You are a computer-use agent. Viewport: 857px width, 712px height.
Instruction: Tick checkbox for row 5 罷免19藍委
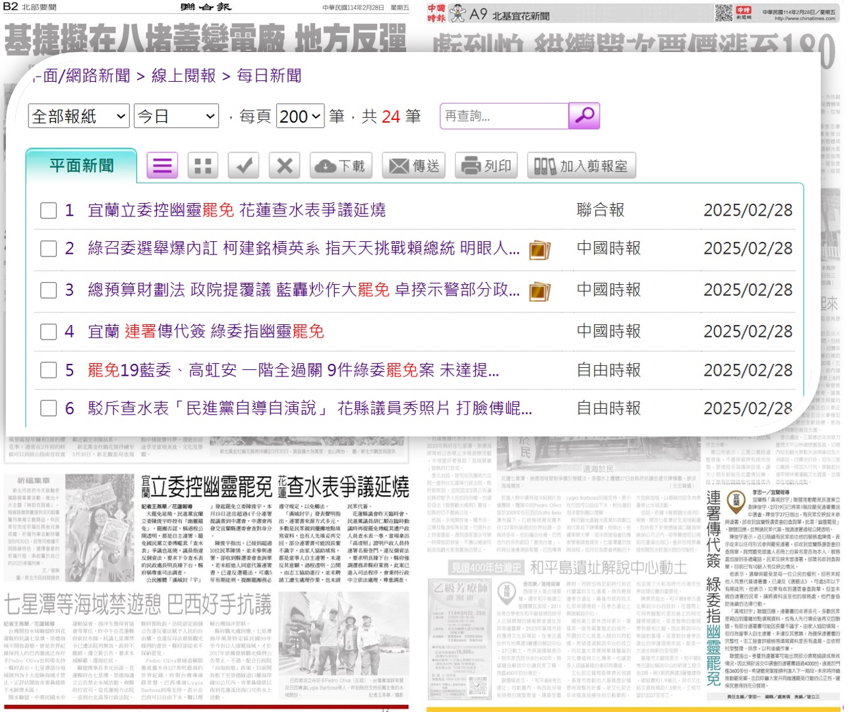pyautogui.click(x=48, y=370)
